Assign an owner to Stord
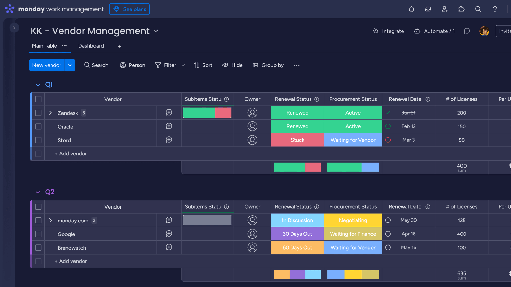Viewport: 511px width, 287px height. coord(252,140)
